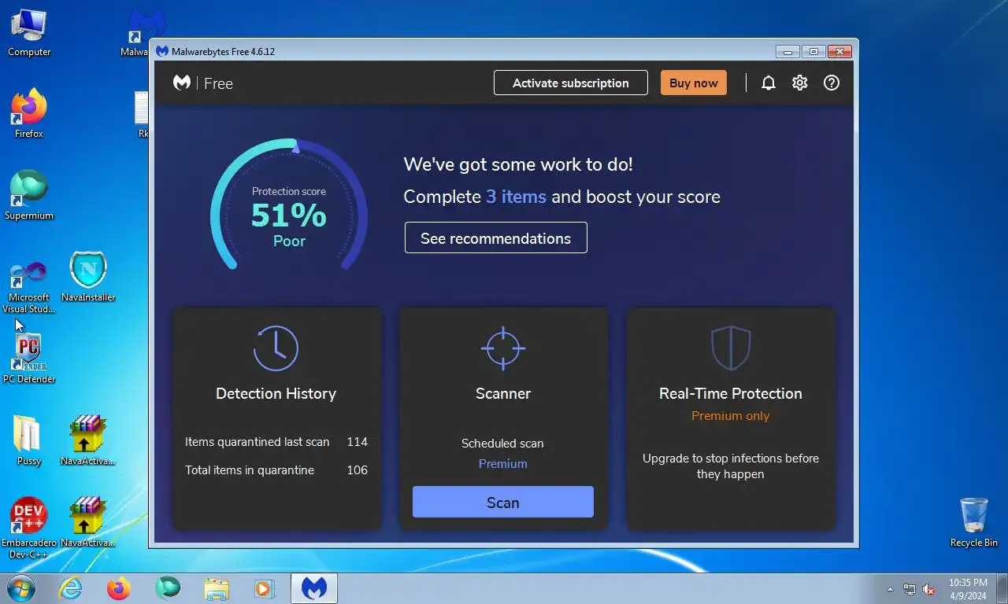The width and height of the screenshot is (1008, 604).
Task: Open Malwarebytes settings gear icon
Action: pos(800,83)
